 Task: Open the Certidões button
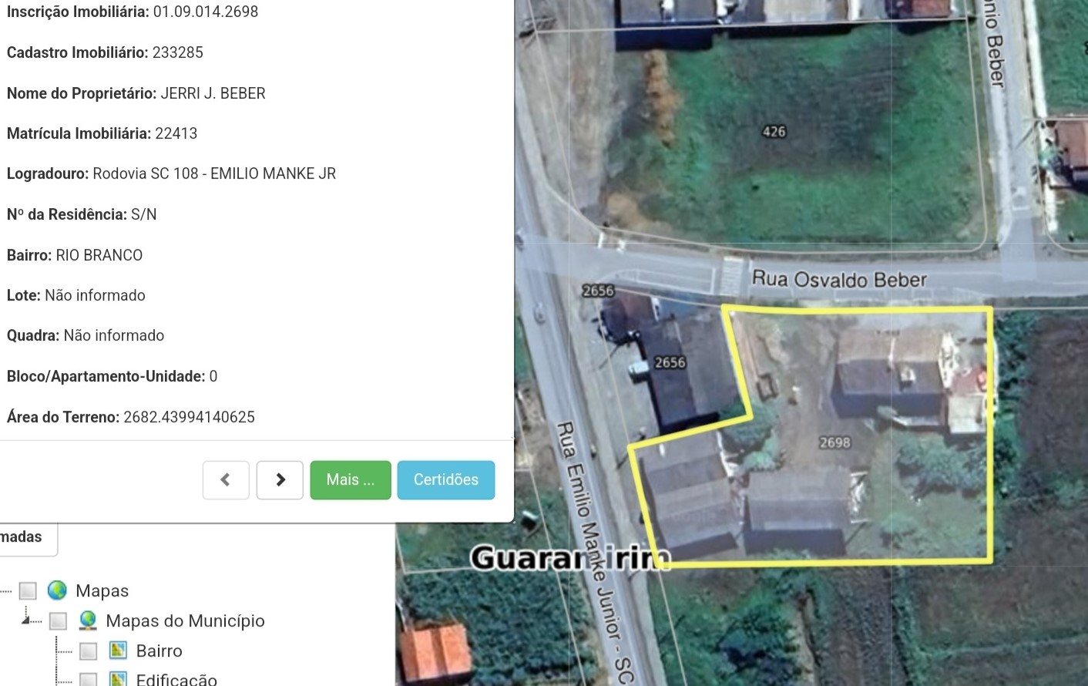point(446,480)
